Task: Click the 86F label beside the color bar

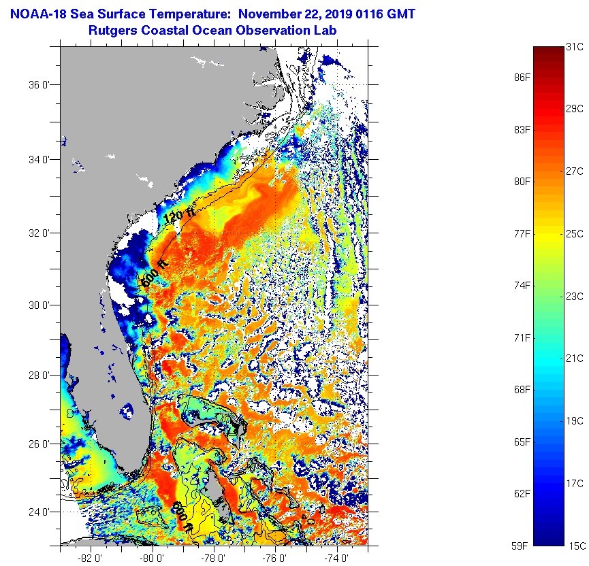Action: pos(522,78)
